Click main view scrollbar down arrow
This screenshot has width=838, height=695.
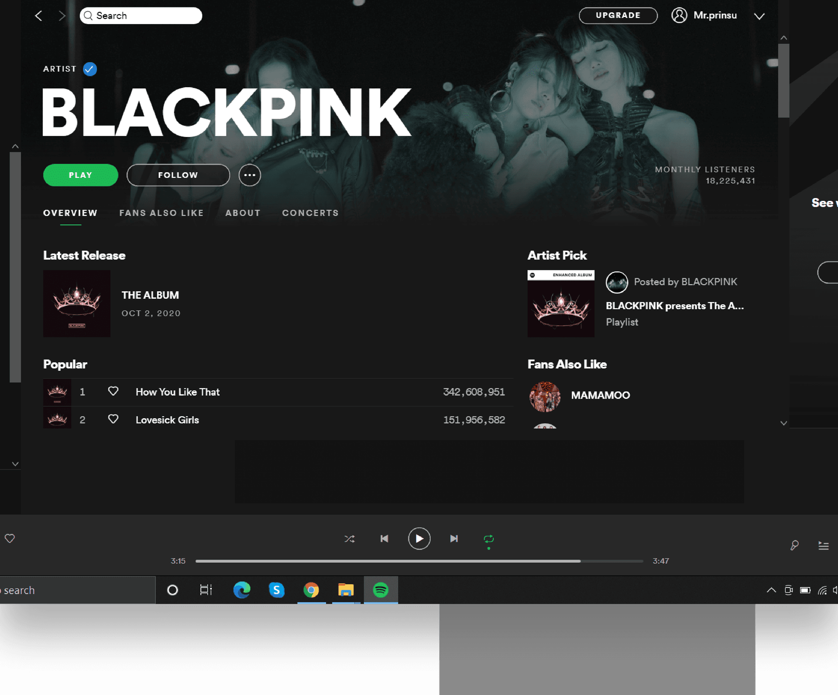(x=784, y=423)
